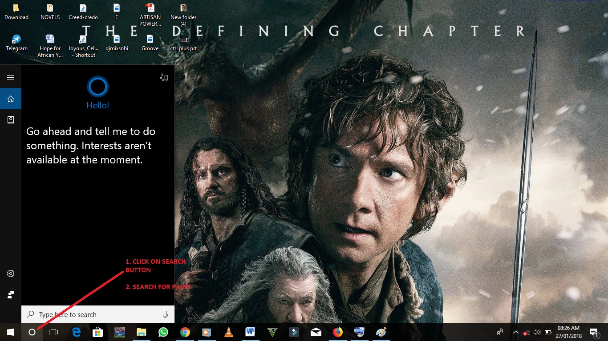The image size is (608, 341).
Task: Click the Cortana Hello! ring logo
Action: (97, 87)
